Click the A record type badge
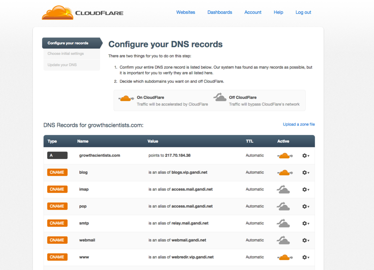Screen dimensions: 374x270 click(x=57, y=155)
